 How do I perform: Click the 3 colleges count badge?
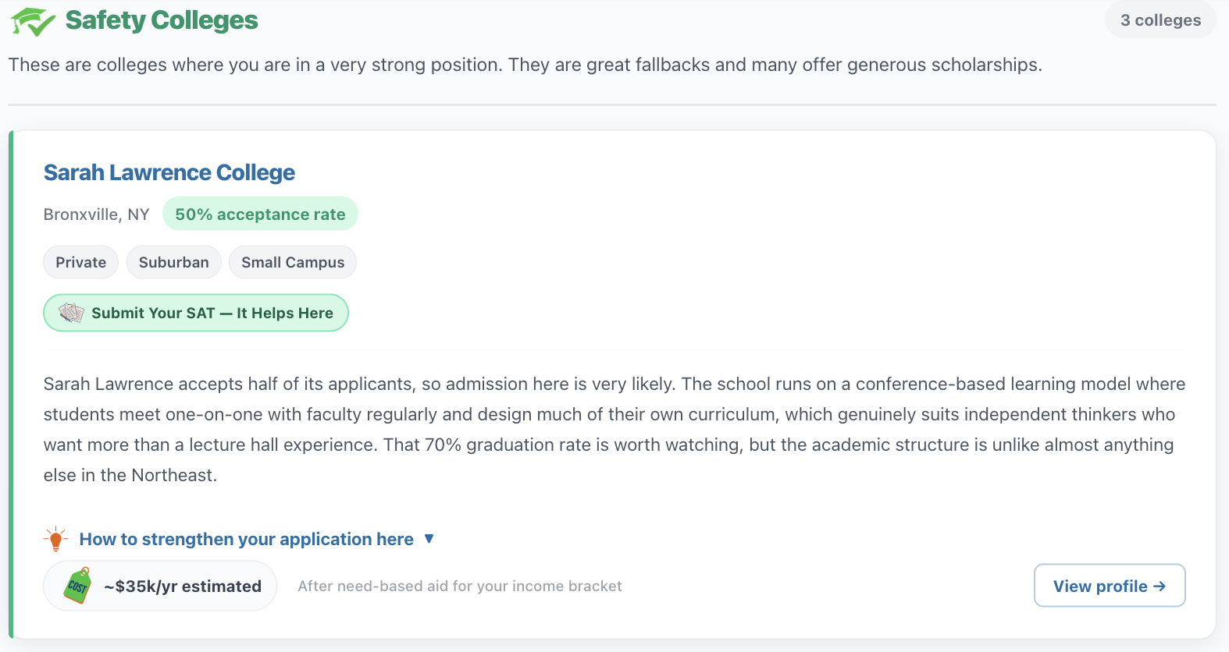tap(1160, 20)
